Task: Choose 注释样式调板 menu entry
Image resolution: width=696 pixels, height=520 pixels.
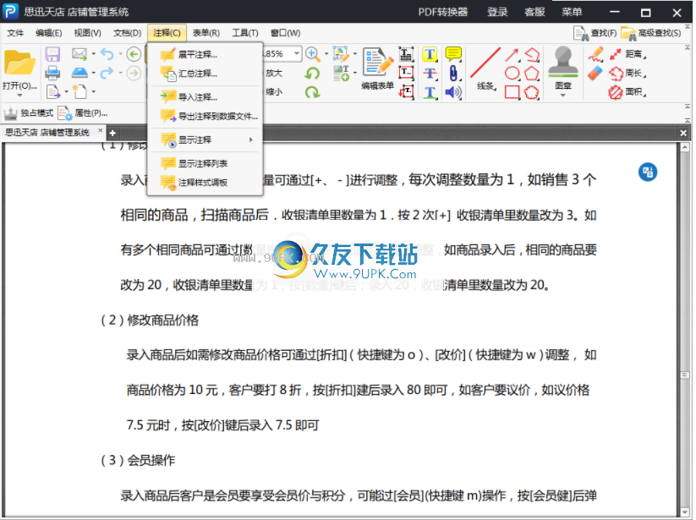Action: (x=205, y=183)
